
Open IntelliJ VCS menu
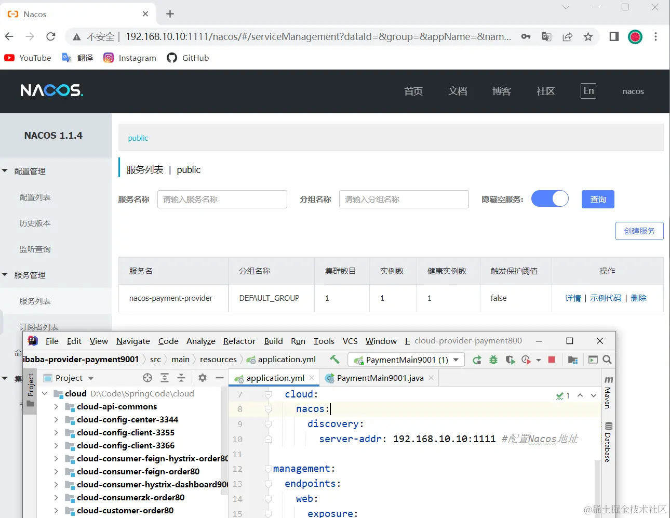[350, 341]
